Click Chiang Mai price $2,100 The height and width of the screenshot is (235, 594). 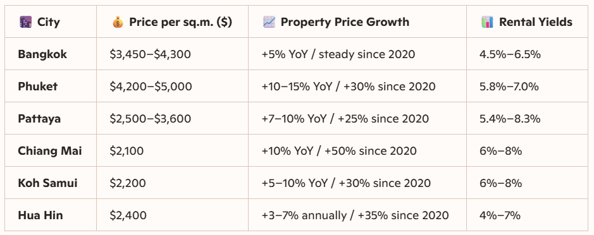pyautogui.click(x=127, y=151)
